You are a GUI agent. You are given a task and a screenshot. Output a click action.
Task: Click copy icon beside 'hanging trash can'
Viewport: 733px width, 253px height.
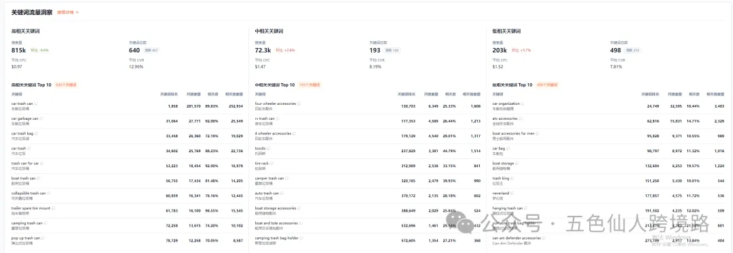(x=525, y=208)
